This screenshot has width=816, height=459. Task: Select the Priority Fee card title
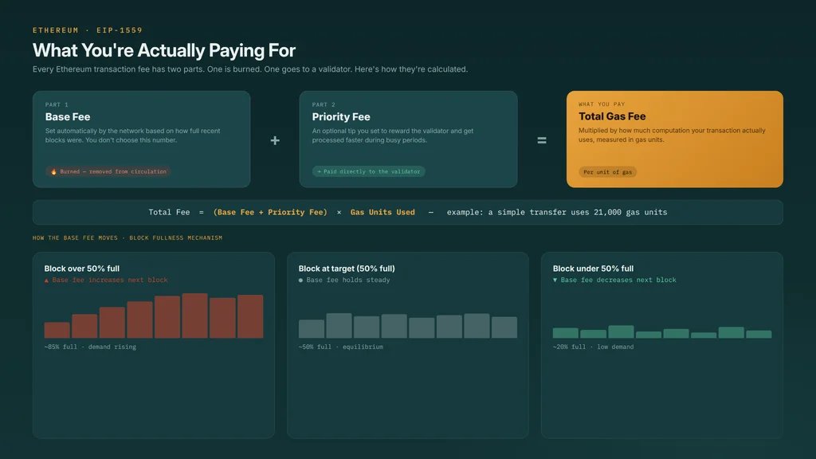(341, 117)
